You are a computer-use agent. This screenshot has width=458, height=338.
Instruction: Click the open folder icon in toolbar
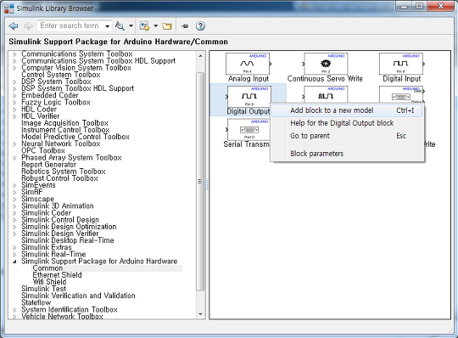pos(167,26)
